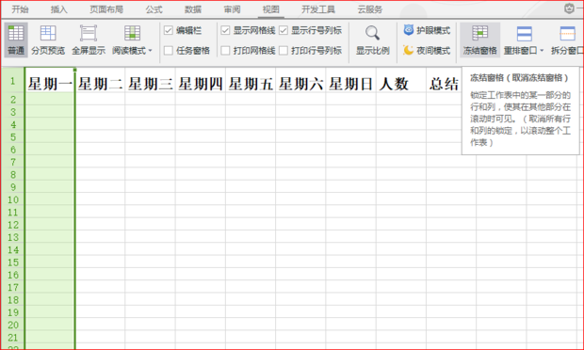Enable the 任务窗格 checkbox
This screenshot has width=584, height=350.
coord(169,50)
